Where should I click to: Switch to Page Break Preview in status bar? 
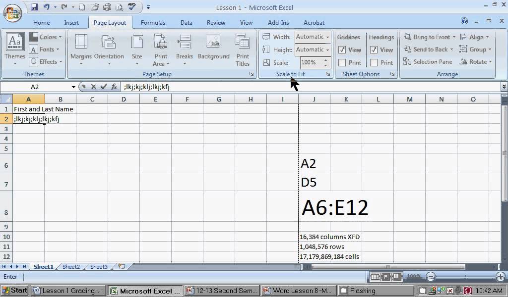click(396, 277)
